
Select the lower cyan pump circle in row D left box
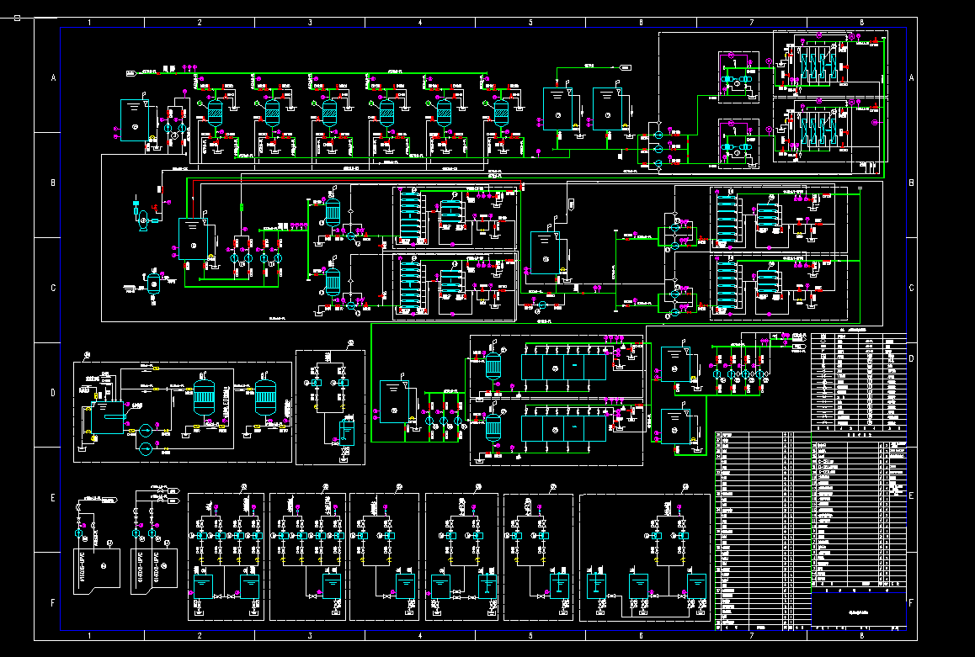coord(145,448)
